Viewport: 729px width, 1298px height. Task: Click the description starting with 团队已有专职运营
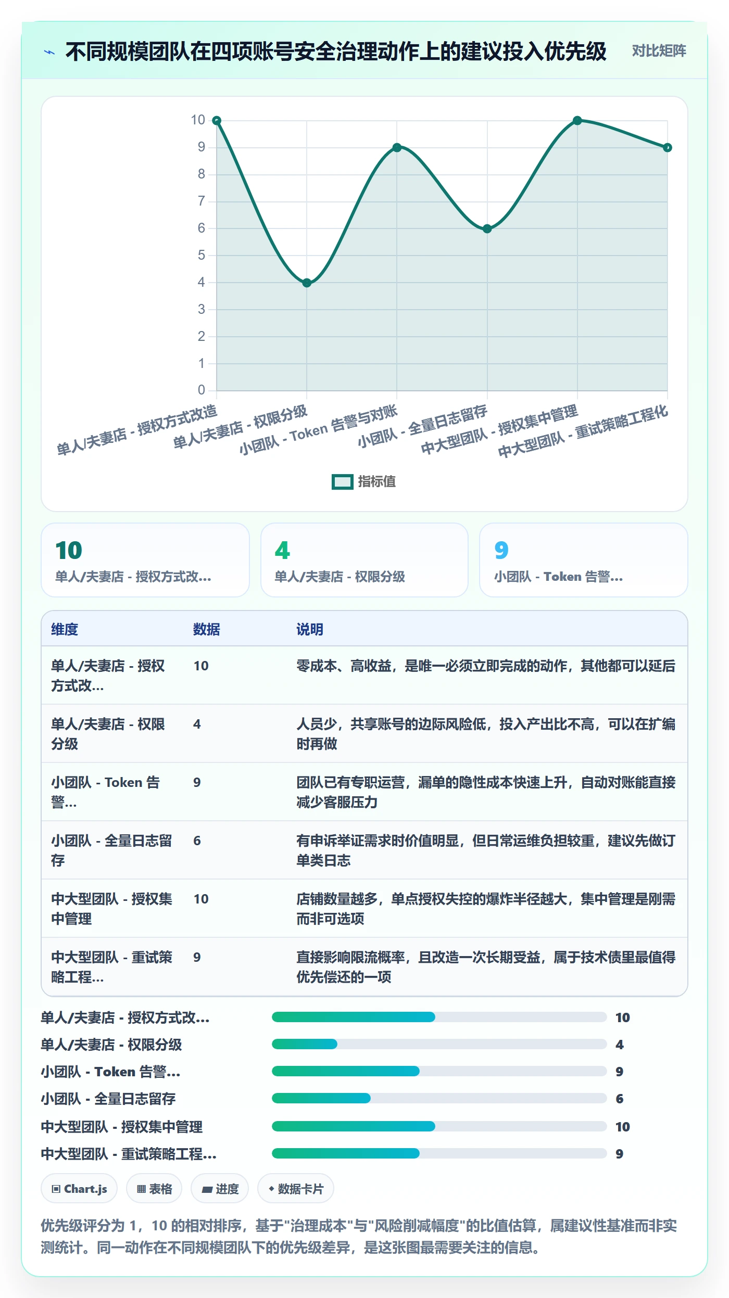point(486,792)
